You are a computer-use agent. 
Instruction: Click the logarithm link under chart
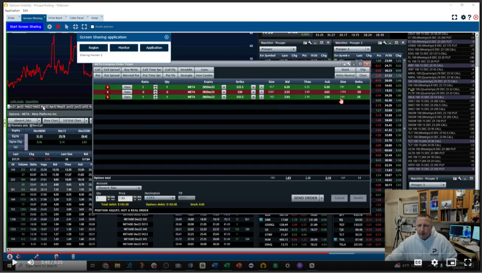click(32, 102)
